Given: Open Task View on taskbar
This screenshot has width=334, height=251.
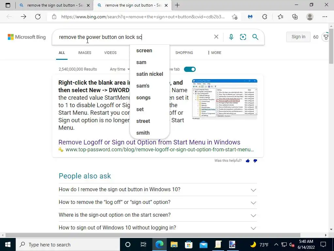Looking at the screenshot, I should 144,244.
